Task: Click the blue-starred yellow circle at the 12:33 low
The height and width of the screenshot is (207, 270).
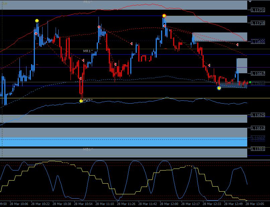Action: coord(219,88)
